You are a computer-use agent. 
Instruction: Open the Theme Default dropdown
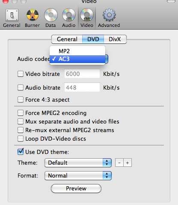click(x=78, y=163)
